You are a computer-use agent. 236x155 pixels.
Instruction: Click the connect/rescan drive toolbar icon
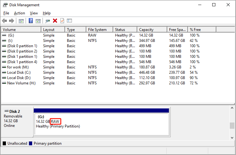coord(48,21)
